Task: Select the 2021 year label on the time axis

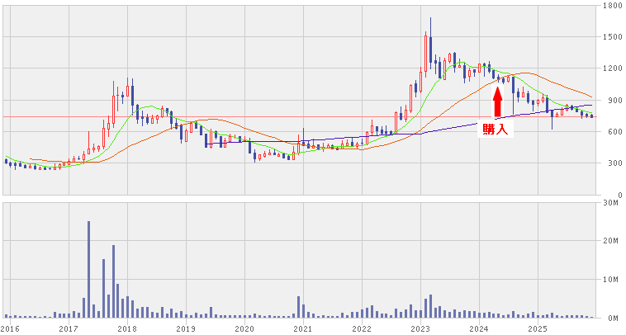Action: 303,328
